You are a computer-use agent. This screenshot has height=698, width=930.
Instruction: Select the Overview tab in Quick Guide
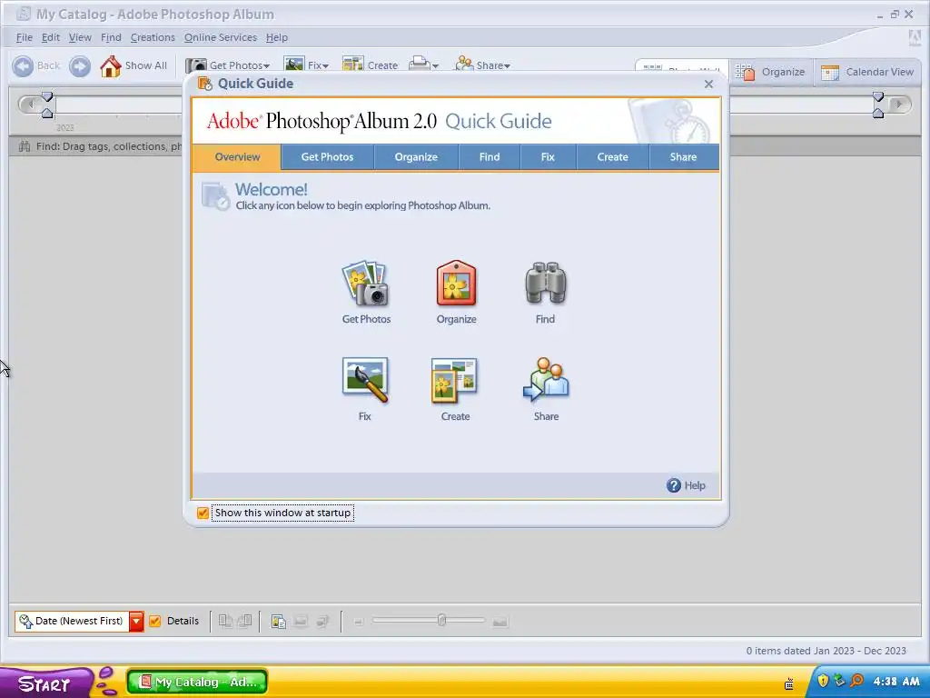coord(237,157)
